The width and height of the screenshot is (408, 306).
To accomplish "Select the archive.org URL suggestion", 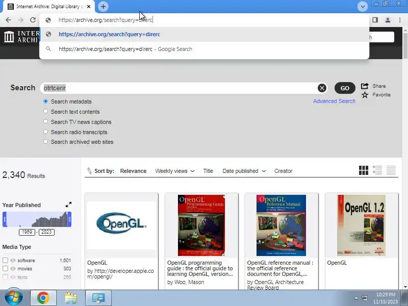I will click(x=205, y=34).
